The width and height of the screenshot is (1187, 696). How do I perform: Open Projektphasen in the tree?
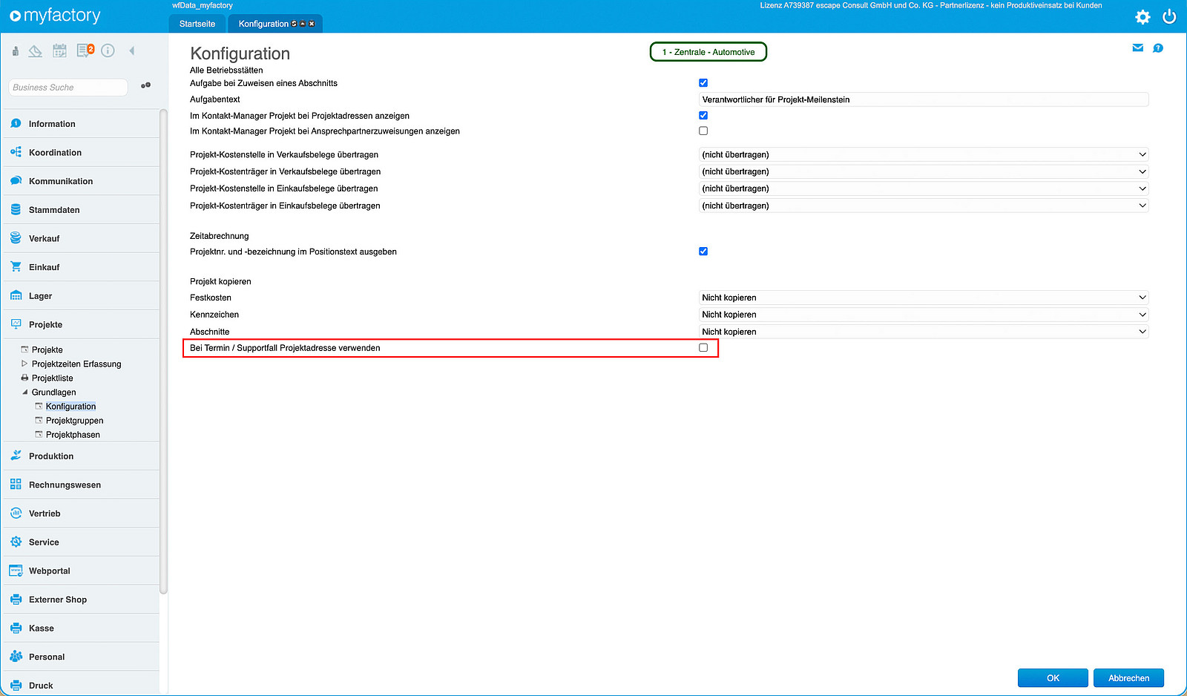(73, 434)
